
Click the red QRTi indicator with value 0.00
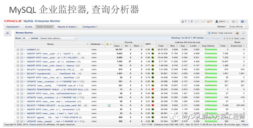(153, 105)
